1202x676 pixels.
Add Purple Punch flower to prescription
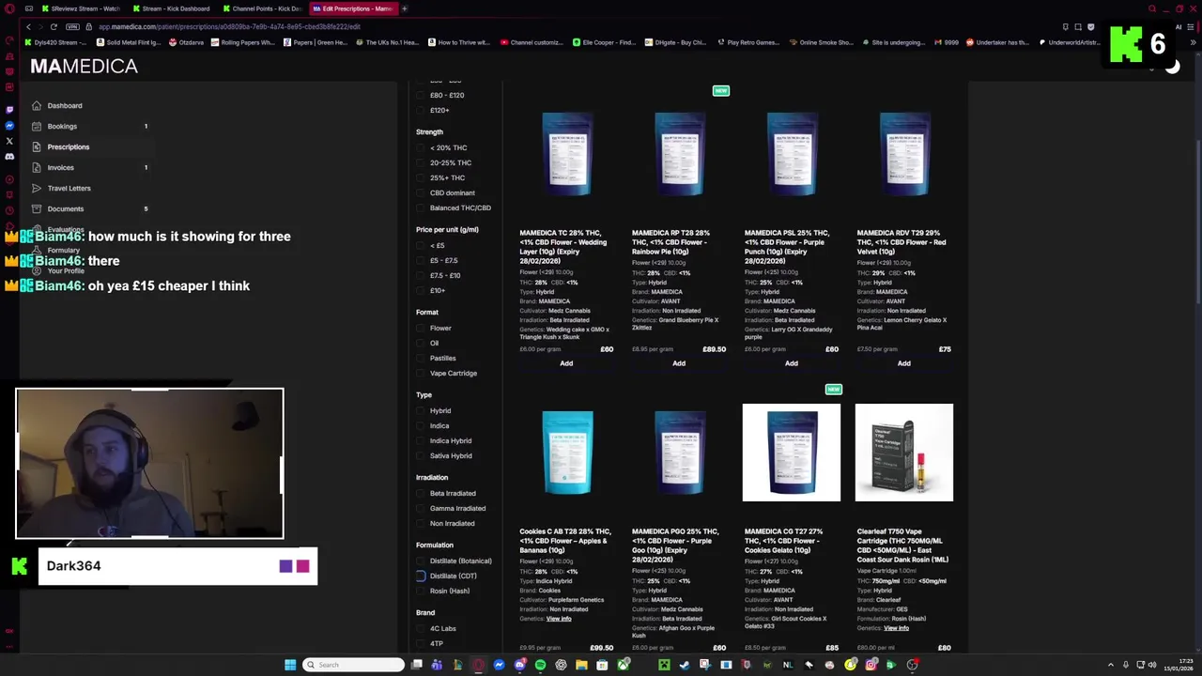792,363
